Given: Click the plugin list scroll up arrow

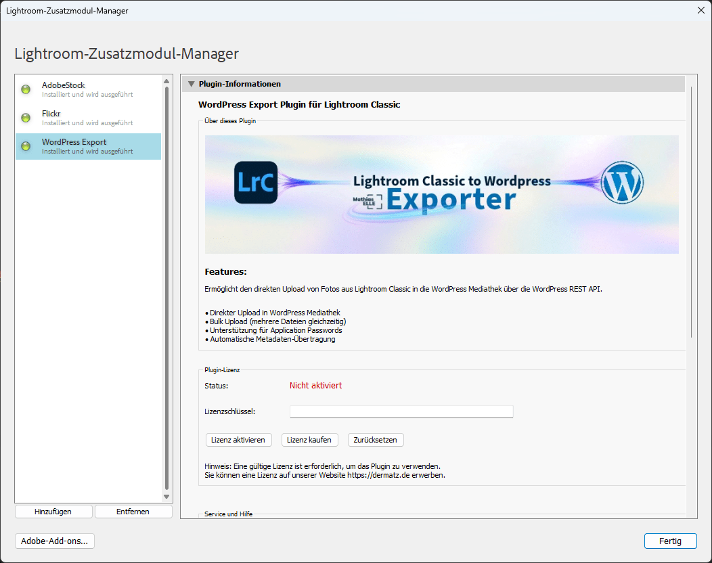Looking at the screenshot, I should [166, 82].
